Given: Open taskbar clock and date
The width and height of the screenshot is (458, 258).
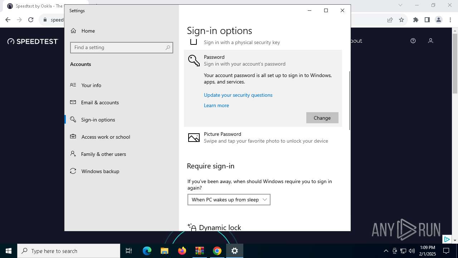Looking at the screenshot, I should pos(428,251).
